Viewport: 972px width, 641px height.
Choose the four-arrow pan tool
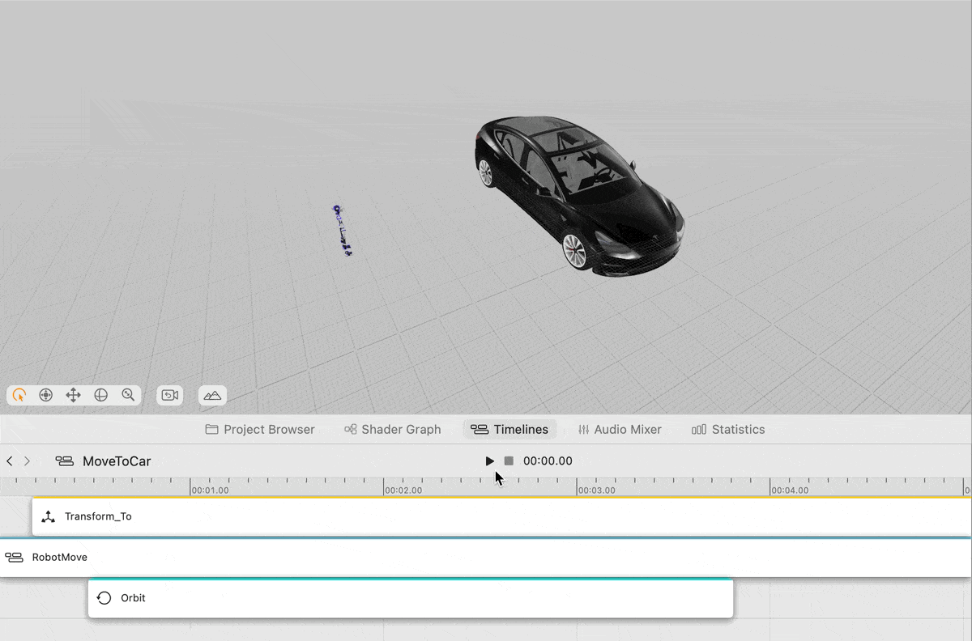73,395
